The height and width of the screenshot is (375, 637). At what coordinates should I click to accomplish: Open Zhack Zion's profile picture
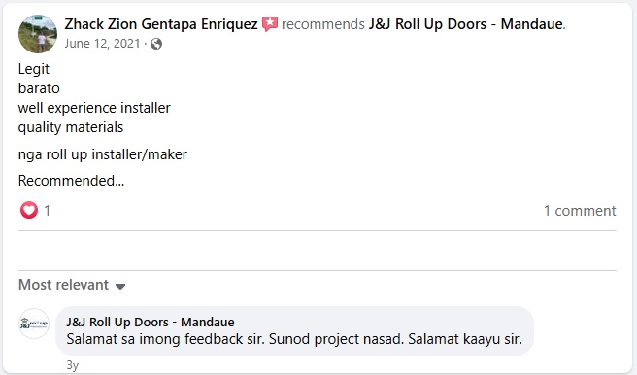38,34
